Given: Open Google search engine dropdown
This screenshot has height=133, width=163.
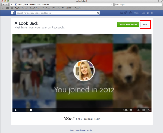Looking at the screenshot, I should pyautogui.click(x=117, y=4).
